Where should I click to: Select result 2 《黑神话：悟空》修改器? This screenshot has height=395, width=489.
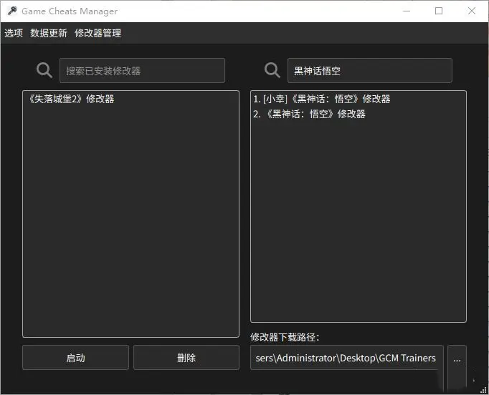[x=309, y=114]
